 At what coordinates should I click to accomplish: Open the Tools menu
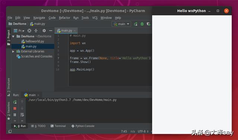pyautogui.click(x=85, y=18)
